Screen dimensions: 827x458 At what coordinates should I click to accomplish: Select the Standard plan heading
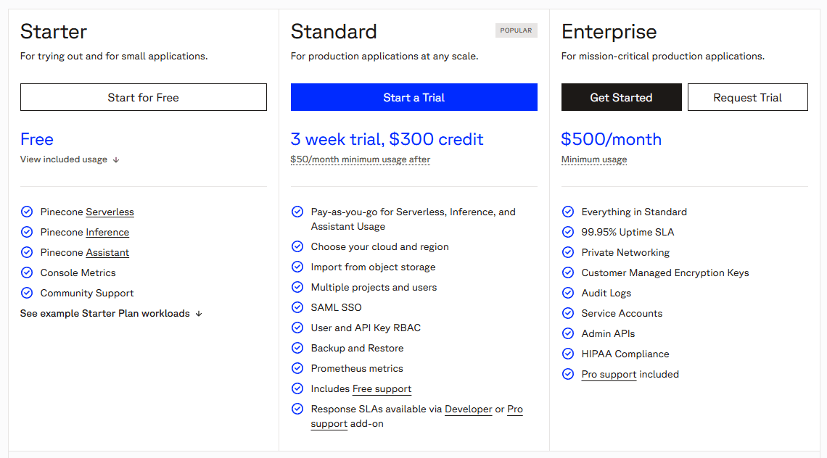(334, 32)
